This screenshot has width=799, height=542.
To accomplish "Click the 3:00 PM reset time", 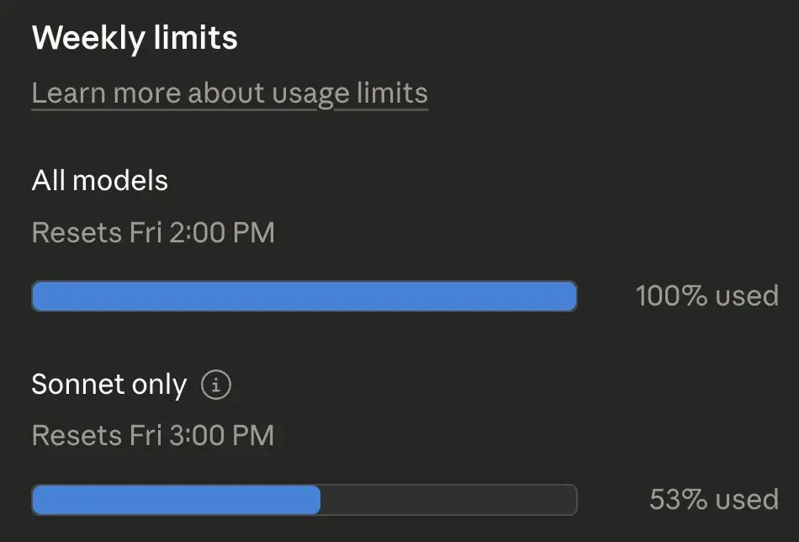I will [x=222, y=436].
